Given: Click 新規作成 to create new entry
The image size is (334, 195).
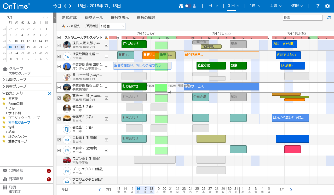Looking at the screenshot, I should click(x=70, y=18).
